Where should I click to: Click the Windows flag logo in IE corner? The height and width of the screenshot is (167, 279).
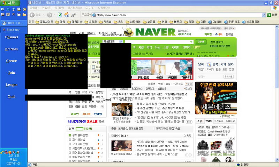(x=275, y=8)
